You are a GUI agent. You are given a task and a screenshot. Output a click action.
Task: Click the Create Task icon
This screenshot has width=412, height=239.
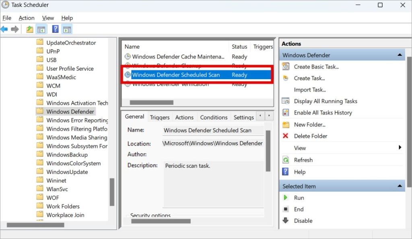[286, 78]
